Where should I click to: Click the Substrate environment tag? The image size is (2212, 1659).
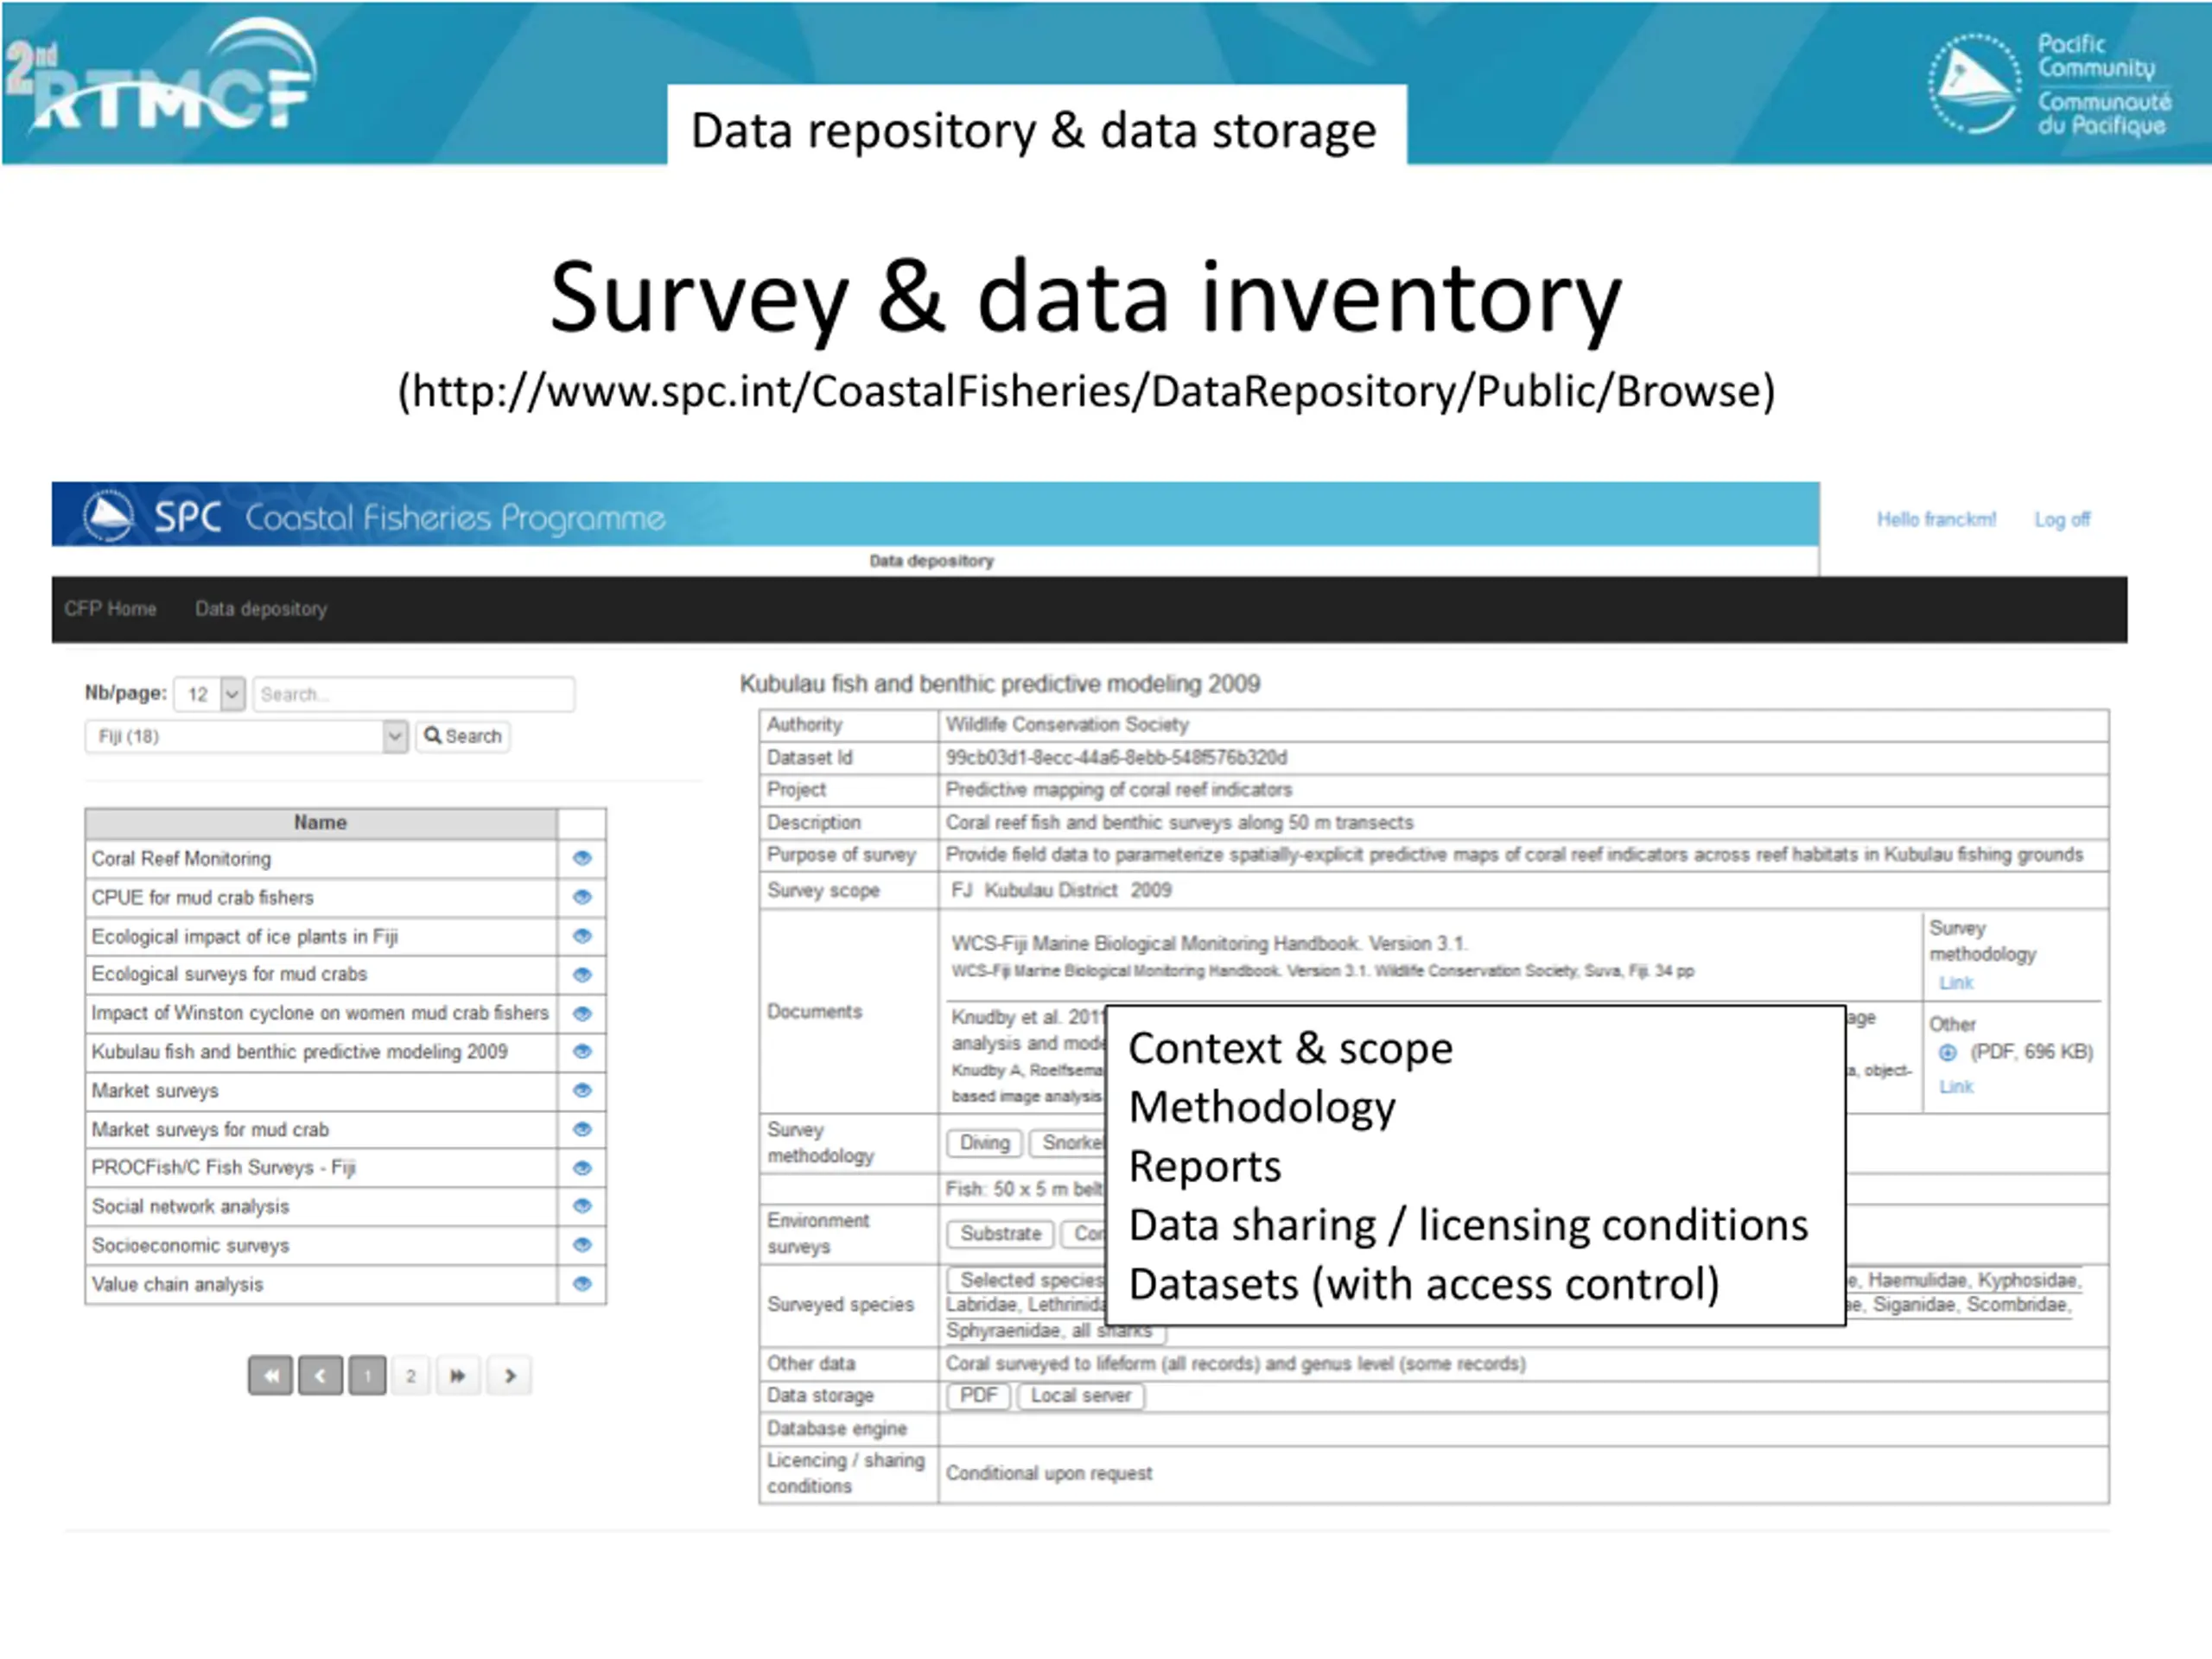(x=1000, y=1234)
